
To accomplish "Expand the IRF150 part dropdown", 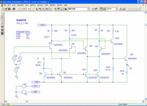I will [88, 9].
